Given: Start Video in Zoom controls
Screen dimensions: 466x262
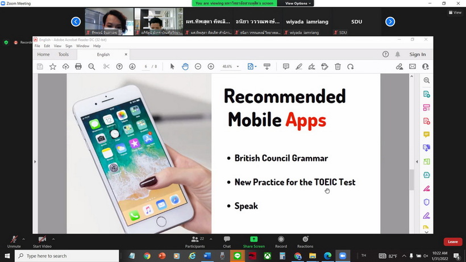Looking at the screenshot, I should pyautogui.click(x=42, y=242).
